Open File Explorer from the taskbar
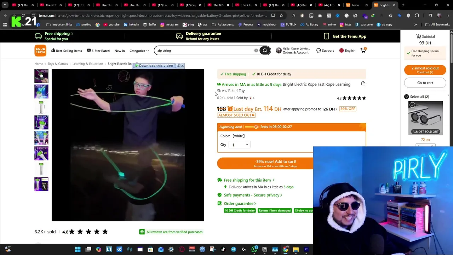The height and width of the screenshot is (255, 453). (x=296, y=250)
